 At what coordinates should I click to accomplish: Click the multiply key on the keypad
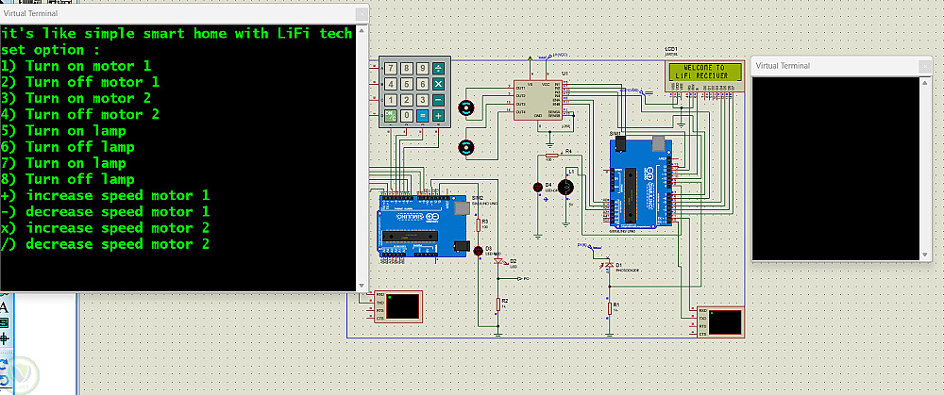[439, 84]
